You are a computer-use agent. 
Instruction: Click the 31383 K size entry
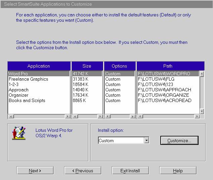[x=87, y=79]
